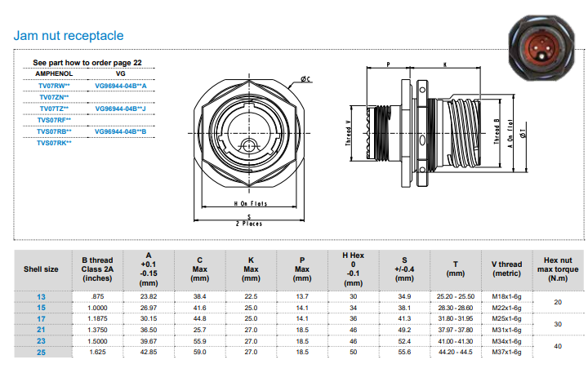Click the 'Jam nut receptacle' heading
The image size is (588, 373).
tap(69, 36)
